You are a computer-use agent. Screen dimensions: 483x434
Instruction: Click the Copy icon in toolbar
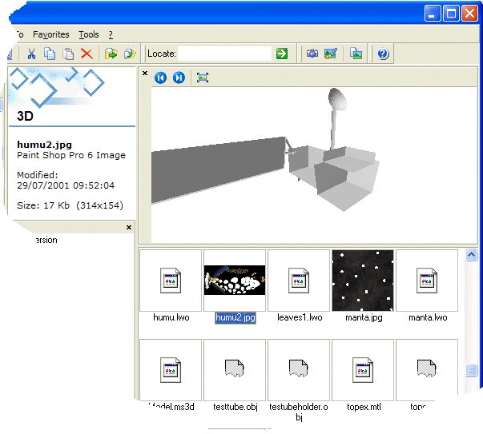pyautogui.click(x=50, y=54)
